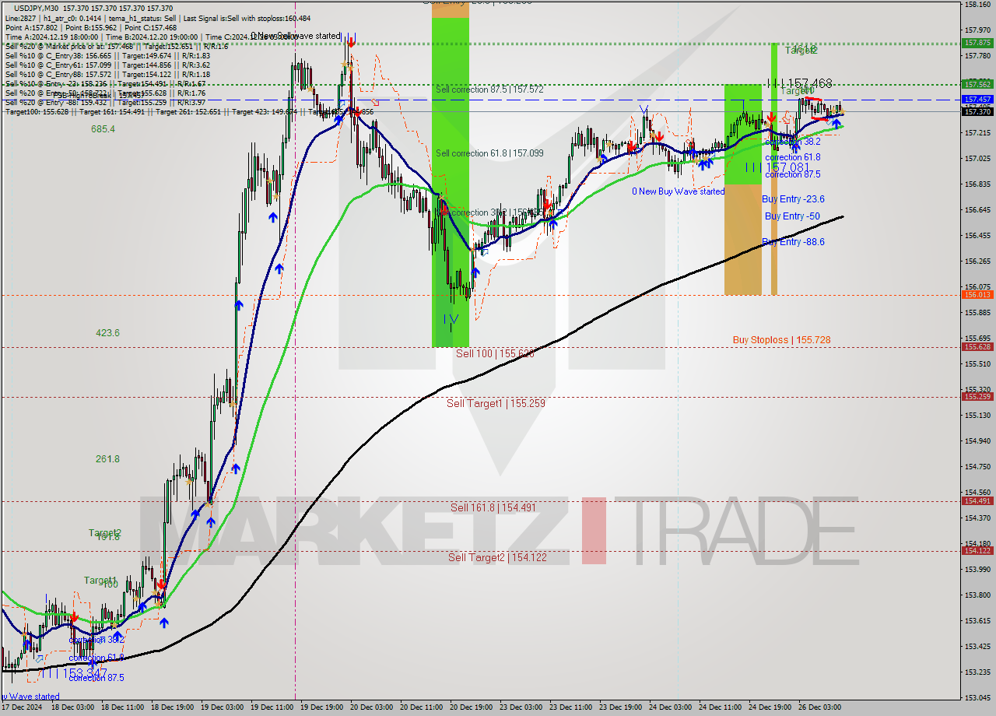Click the orange 156.013 price tag on axis
Viewport: 996px width, 716px height.
click(x=977, y=295)
